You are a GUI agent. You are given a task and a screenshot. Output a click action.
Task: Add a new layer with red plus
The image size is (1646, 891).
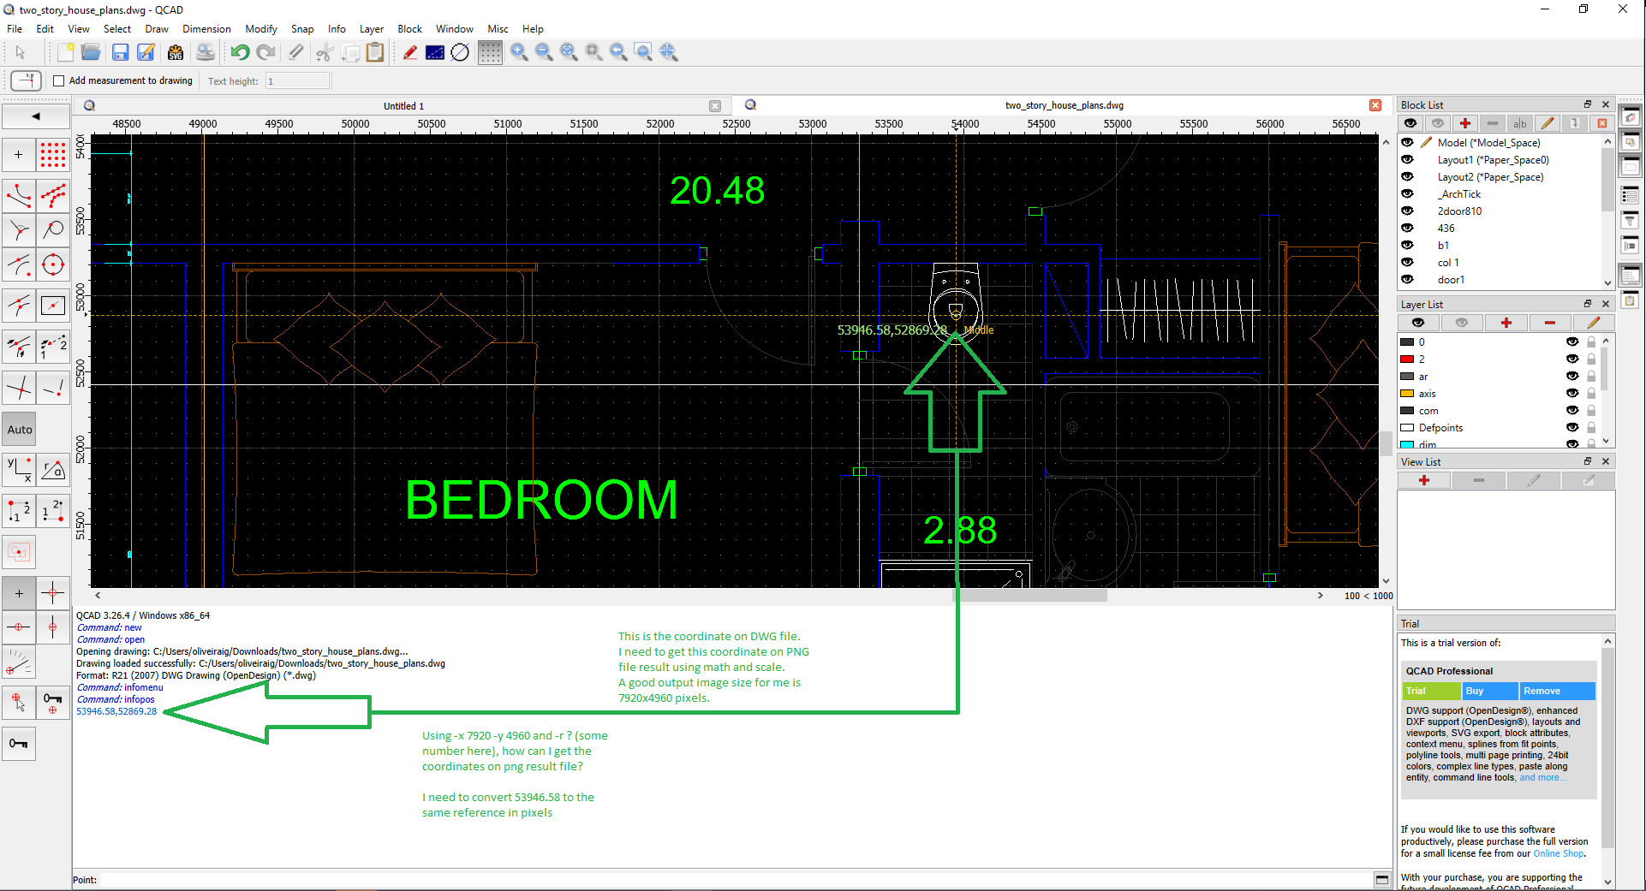1506,323
